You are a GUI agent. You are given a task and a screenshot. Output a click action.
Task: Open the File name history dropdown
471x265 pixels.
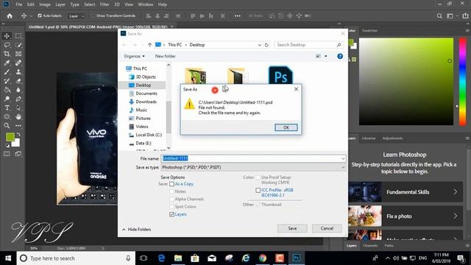tap(343, 158)
